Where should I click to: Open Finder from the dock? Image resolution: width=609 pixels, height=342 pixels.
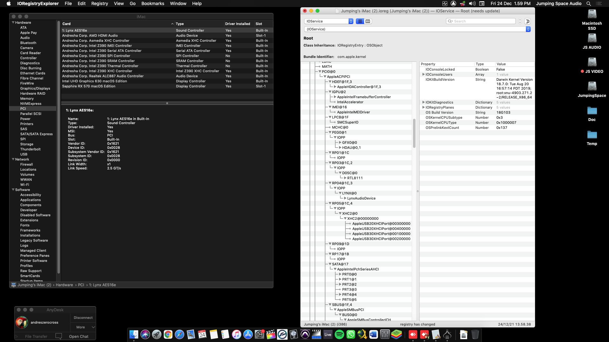coord(134,334)
